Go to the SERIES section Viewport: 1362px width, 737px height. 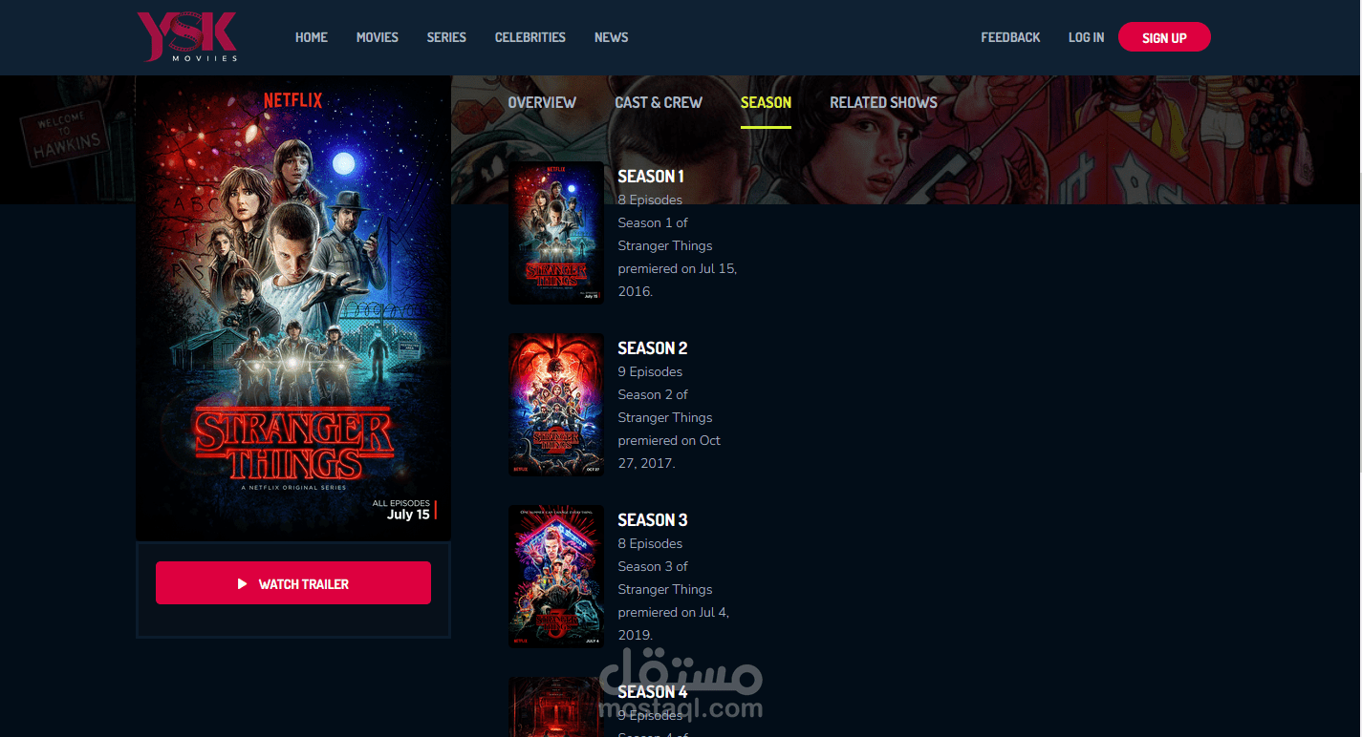[x=446, y=37]
